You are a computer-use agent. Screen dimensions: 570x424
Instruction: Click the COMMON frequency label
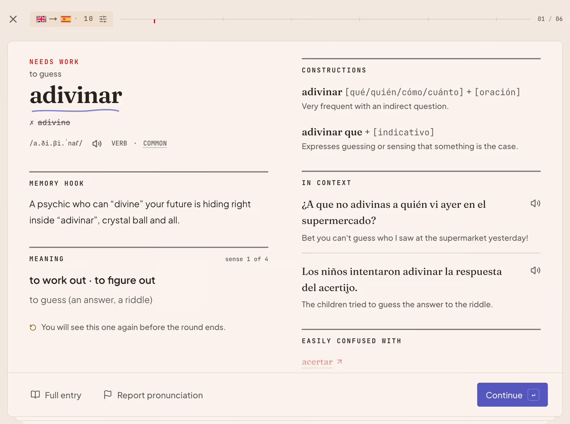(x=155, y=143)
